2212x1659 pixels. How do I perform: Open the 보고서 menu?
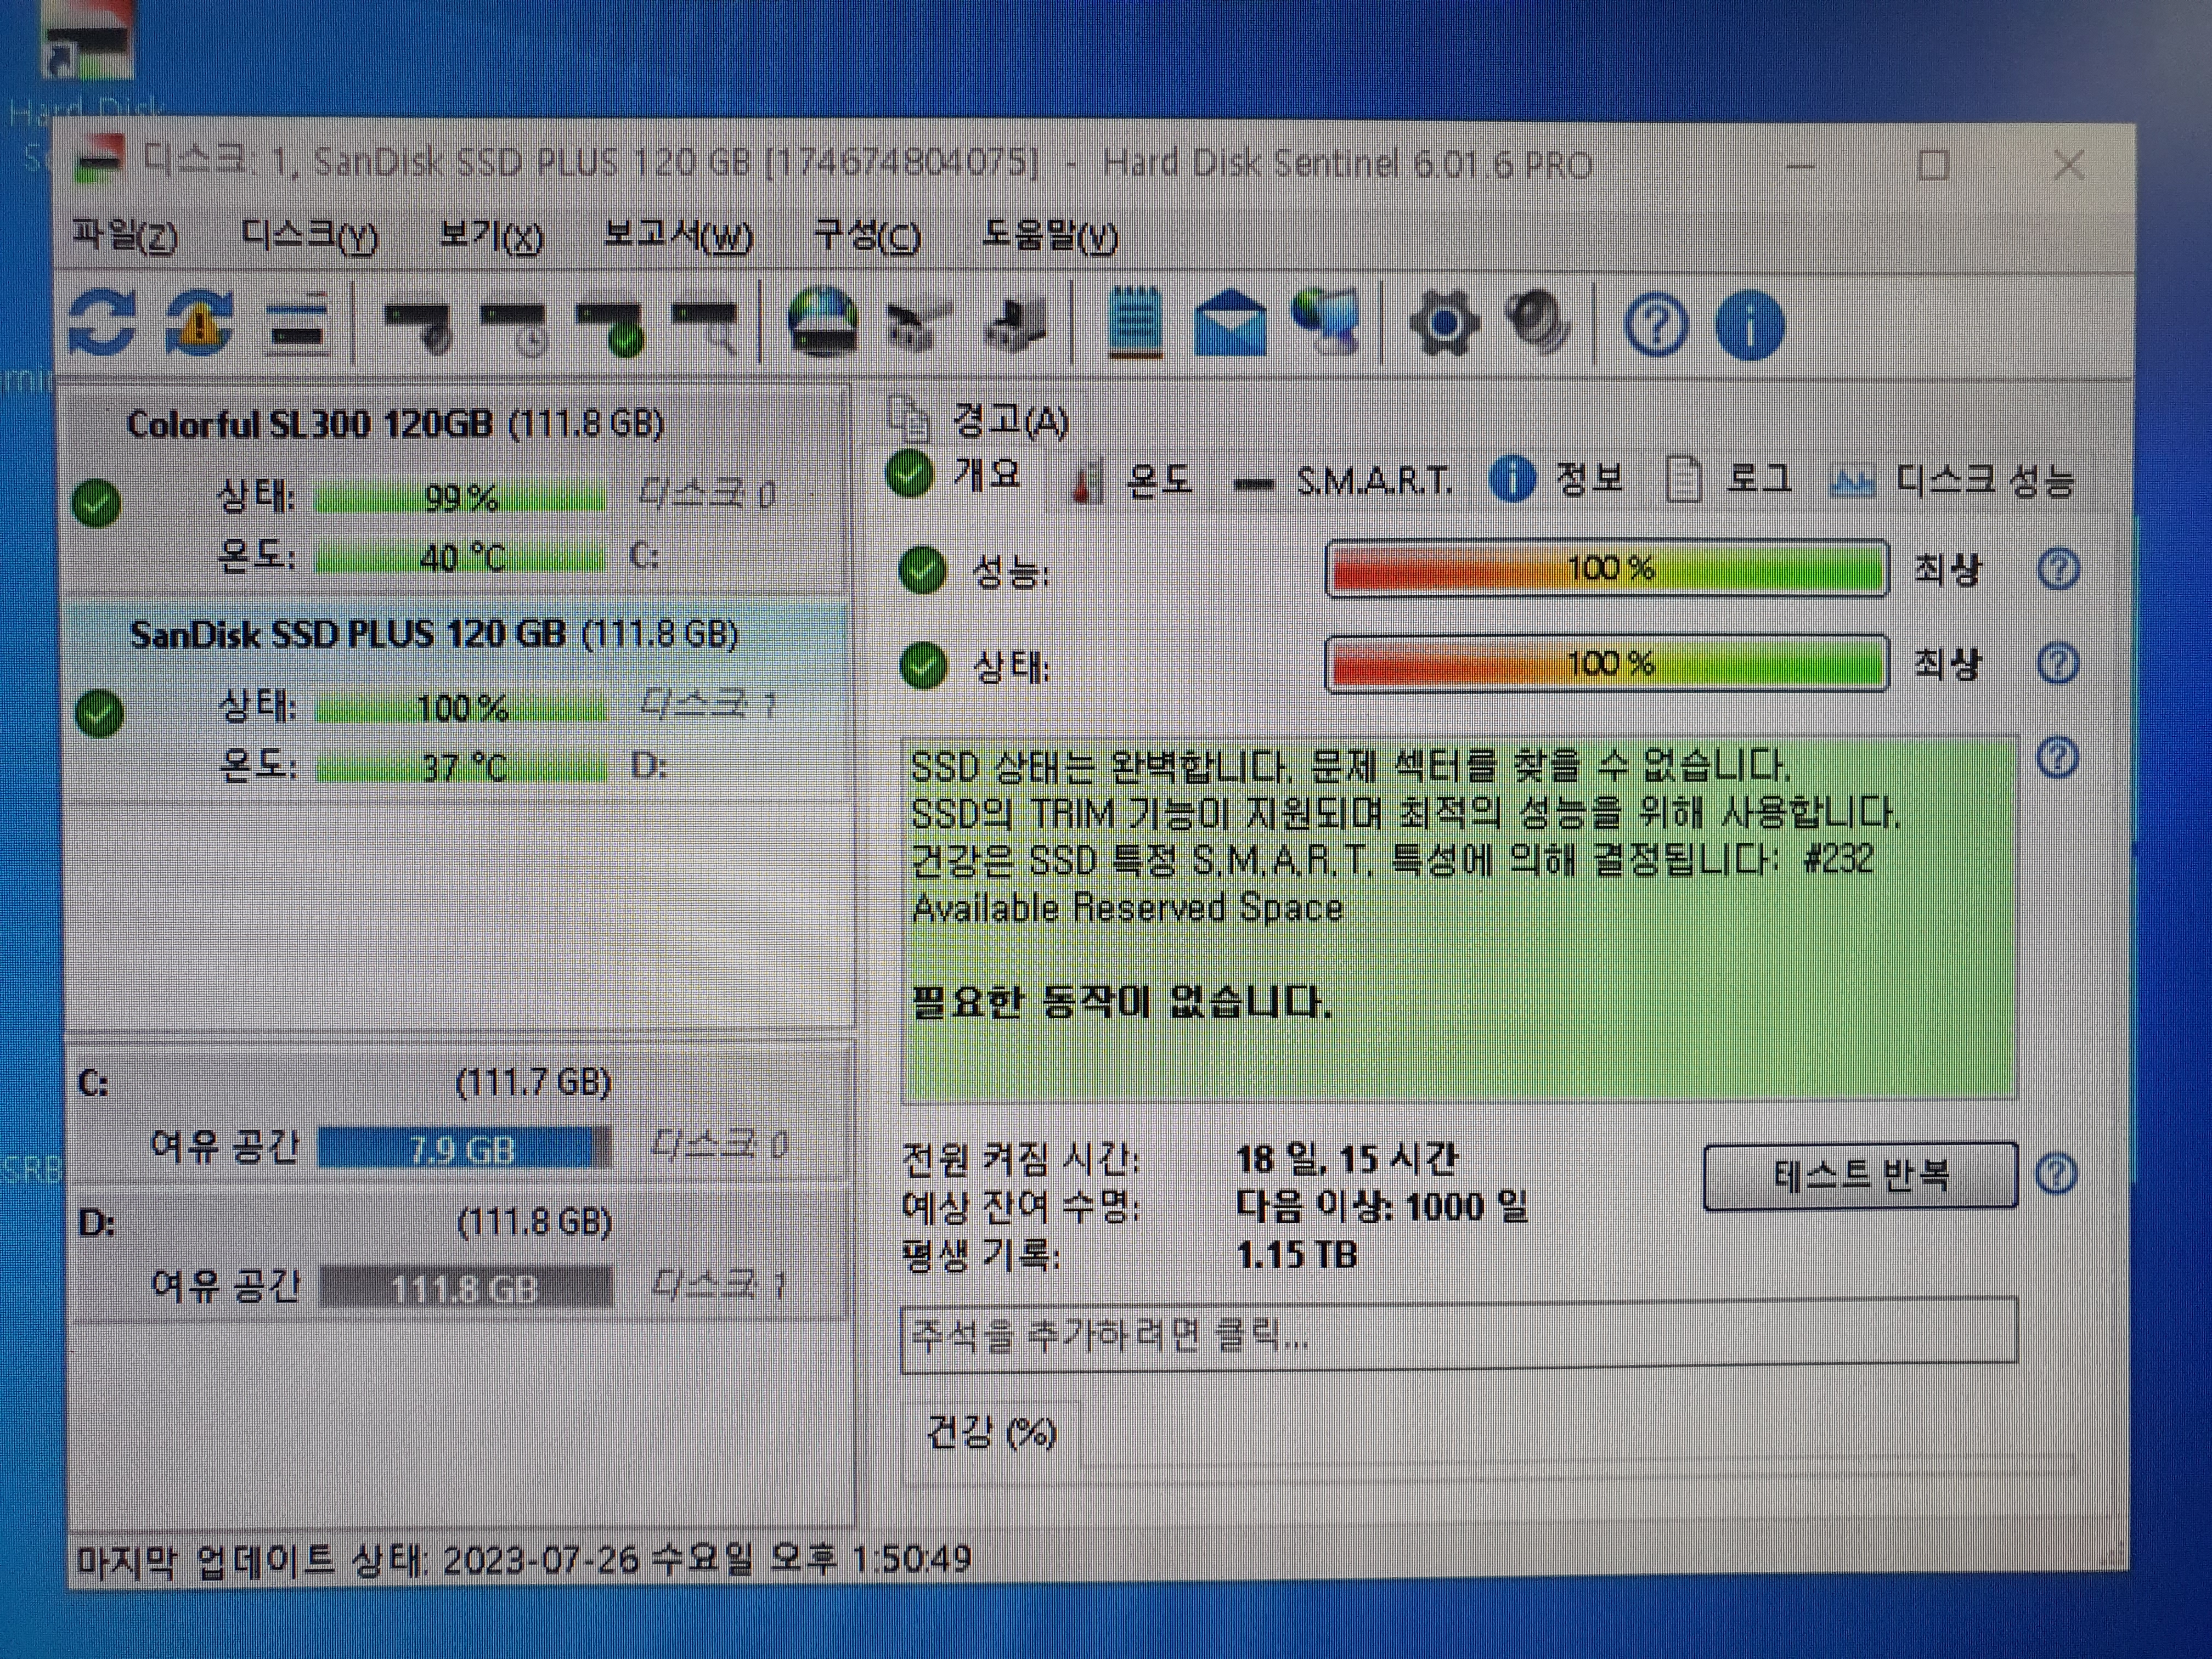pos(677,236)
